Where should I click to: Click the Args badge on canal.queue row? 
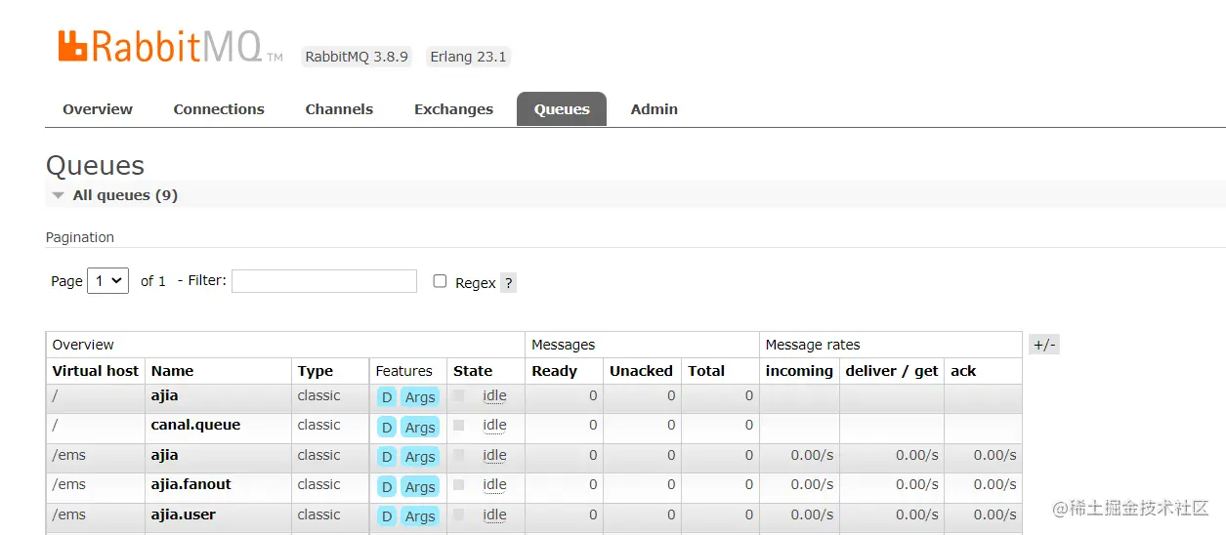420,427
